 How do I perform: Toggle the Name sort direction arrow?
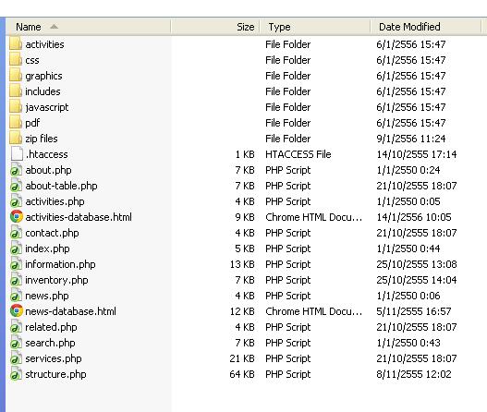click(54, 27)
